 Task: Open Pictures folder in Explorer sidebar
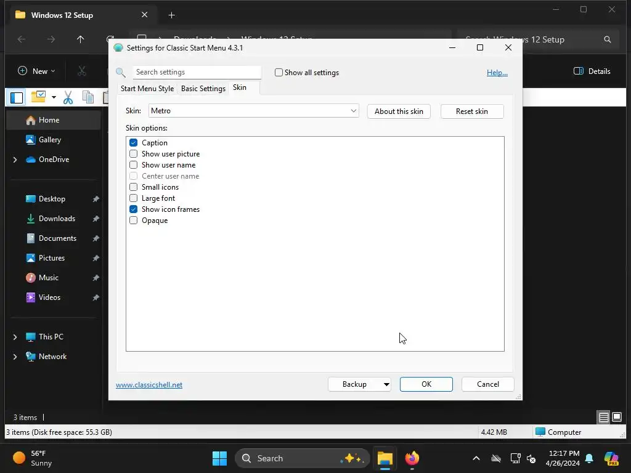(53, 258)
